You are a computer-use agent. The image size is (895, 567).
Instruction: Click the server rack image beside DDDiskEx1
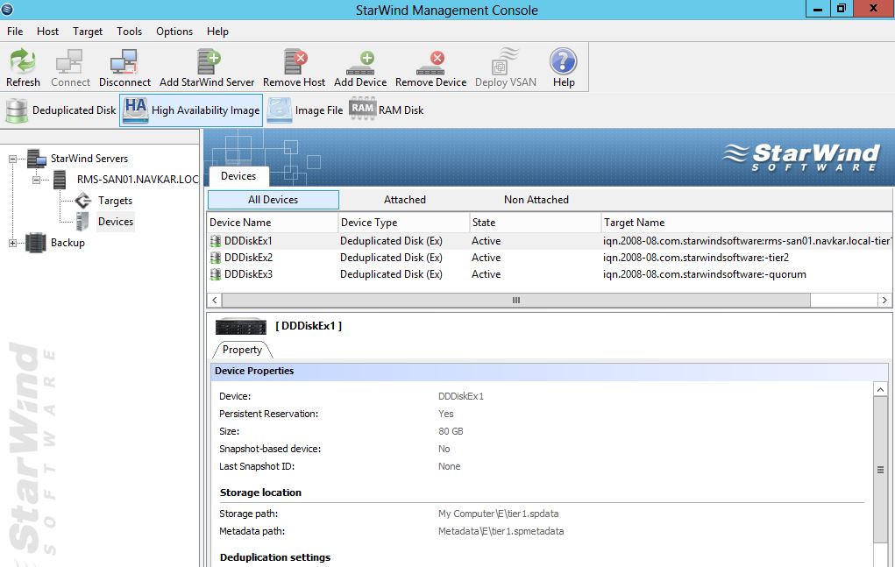[241, 326]
